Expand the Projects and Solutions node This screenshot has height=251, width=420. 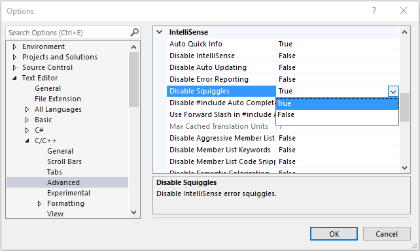14,58
